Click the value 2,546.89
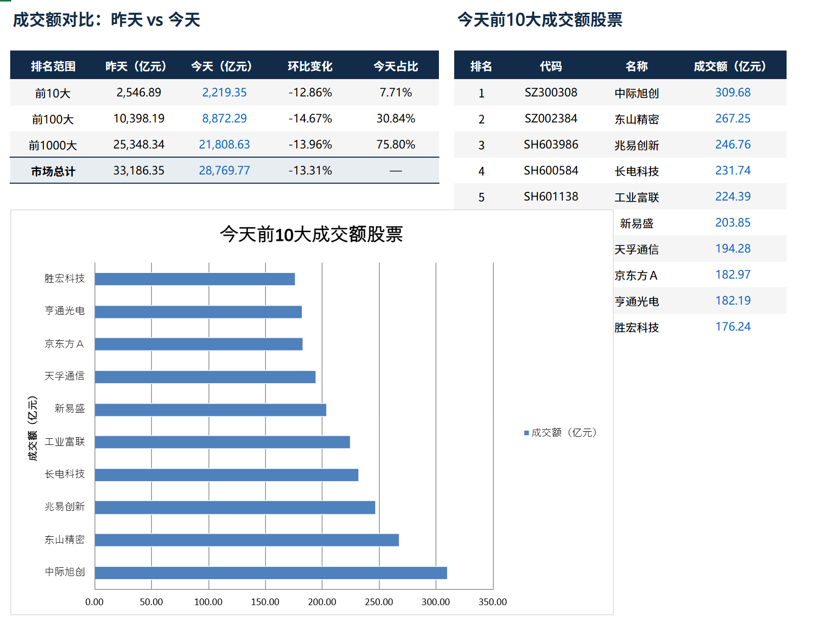 click(x=139, y=92)
